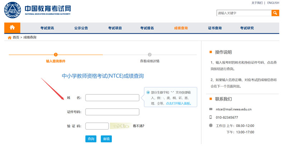
Task: Open the 公示公告 menu item
Action: 81,28
